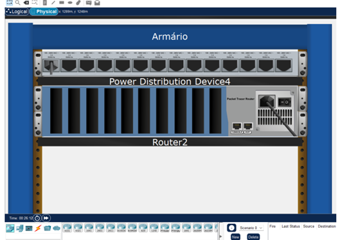Click the first empty module slot on Router2
Image resolution: width=354 pixels, height=240 pixels.
pos(56,111)
